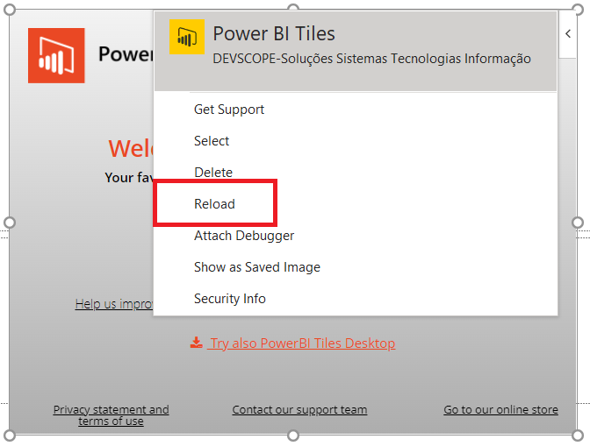Follow the Go to our online store link

[500, 410]
